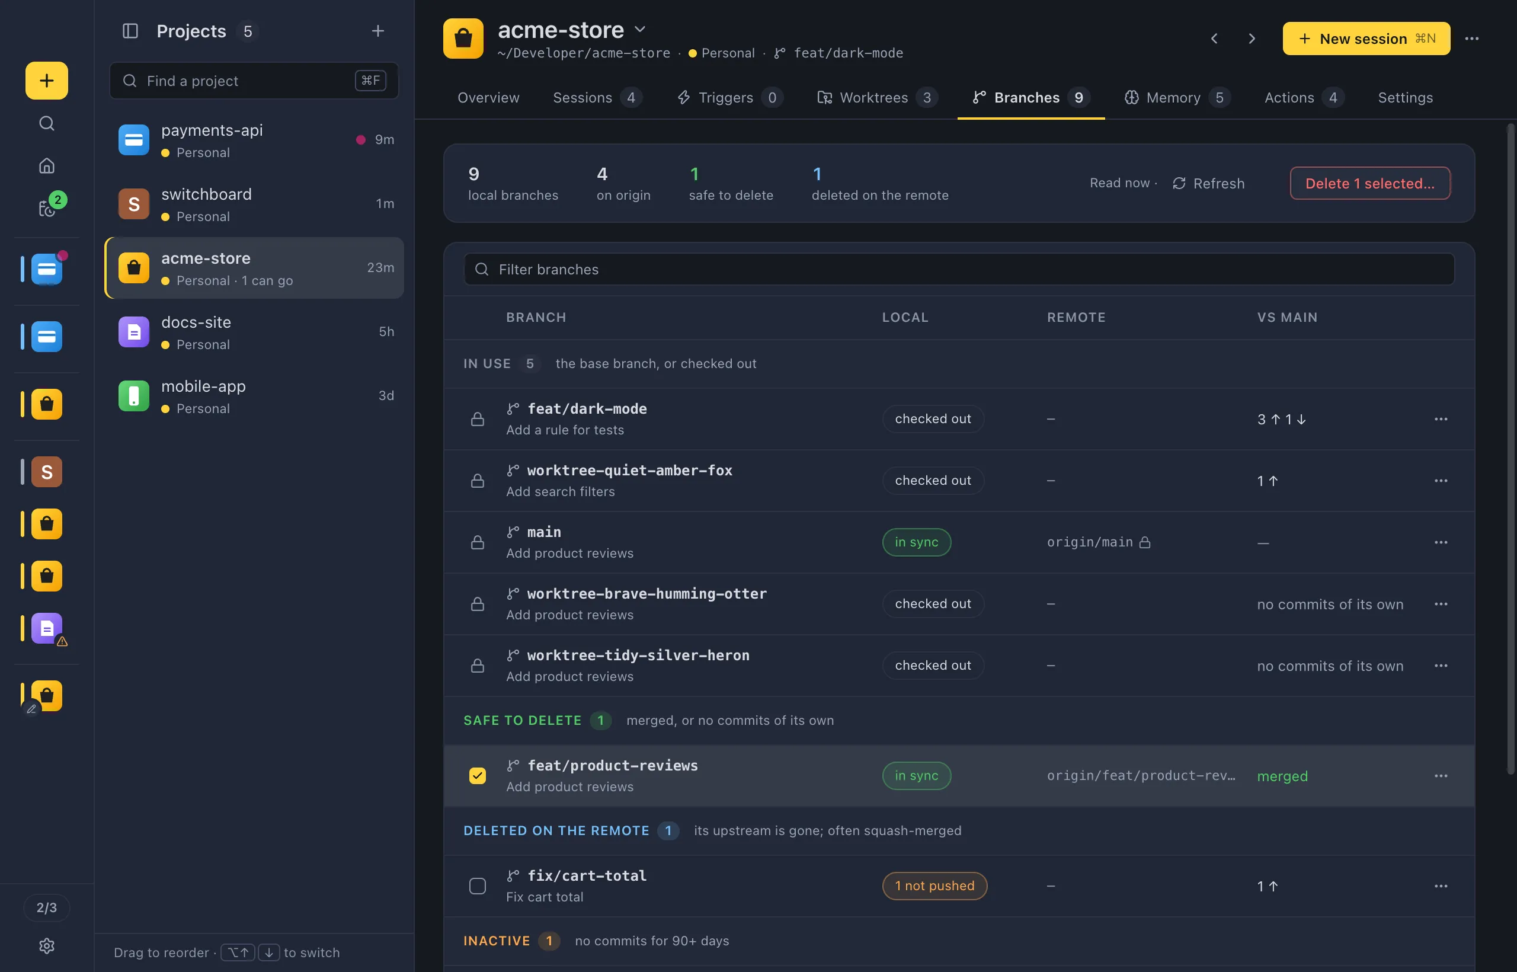Collapse the SAFE TO DELETE group header

959,720
